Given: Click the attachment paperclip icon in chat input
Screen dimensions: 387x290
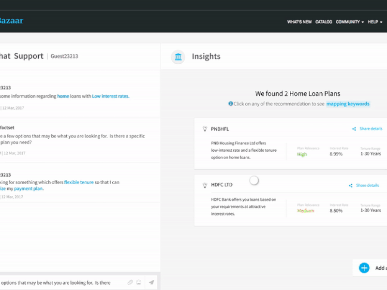Looking at the screenshot, I should pyautogui.click(x=130, y=282).
